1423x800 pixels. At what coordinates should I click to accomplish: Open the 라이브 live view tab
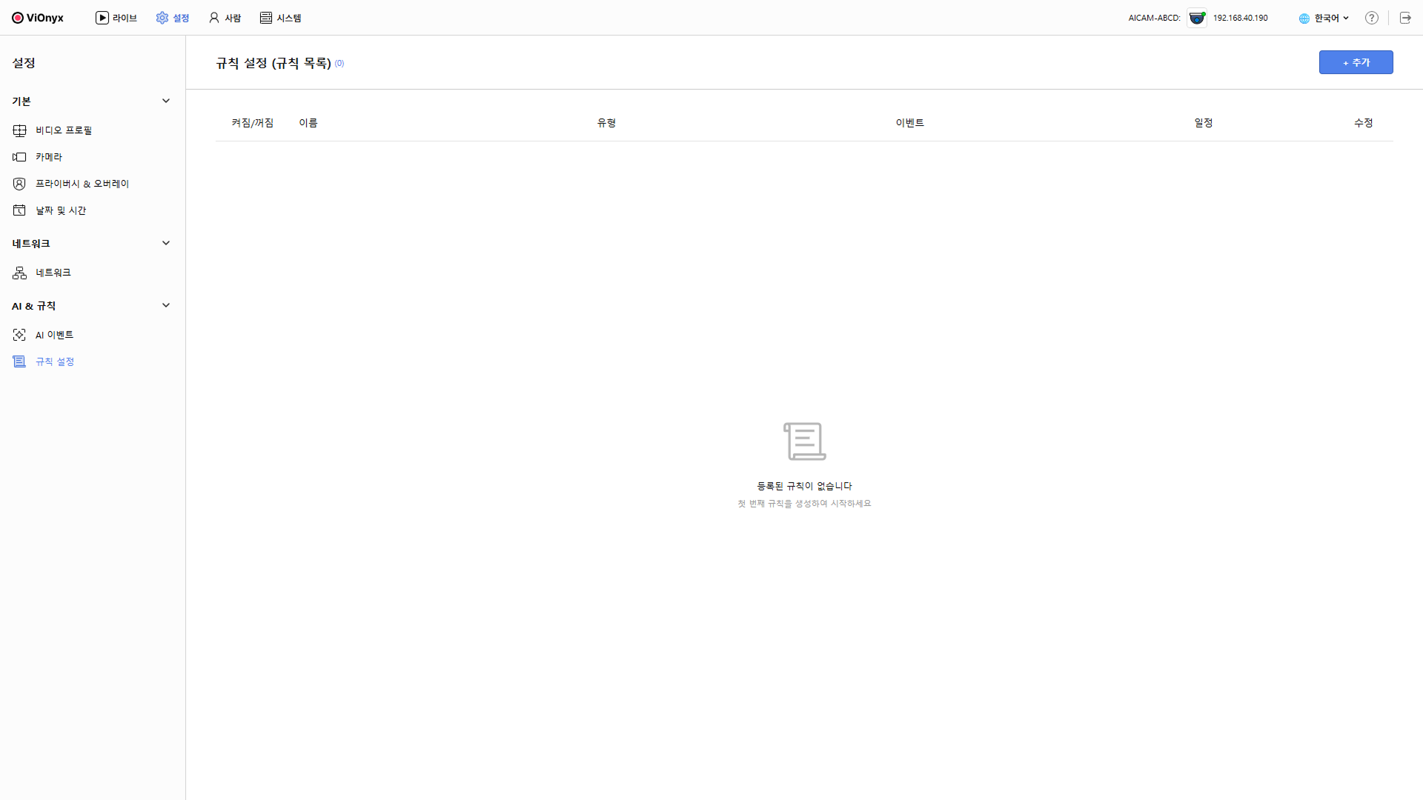(x=116, y=18)
